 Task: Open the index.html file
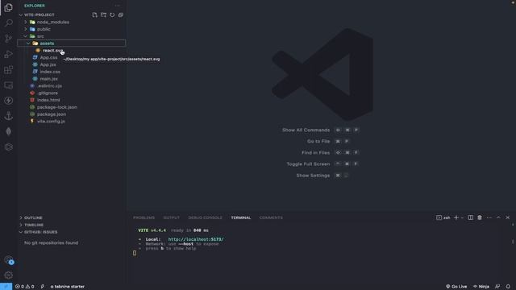click(48, 100)
